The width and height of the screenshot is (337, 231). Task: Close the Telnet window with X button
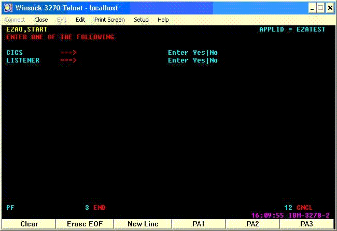330,8
